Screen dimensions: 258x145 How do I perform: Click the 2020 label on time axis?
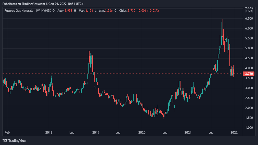coord(142,133)
